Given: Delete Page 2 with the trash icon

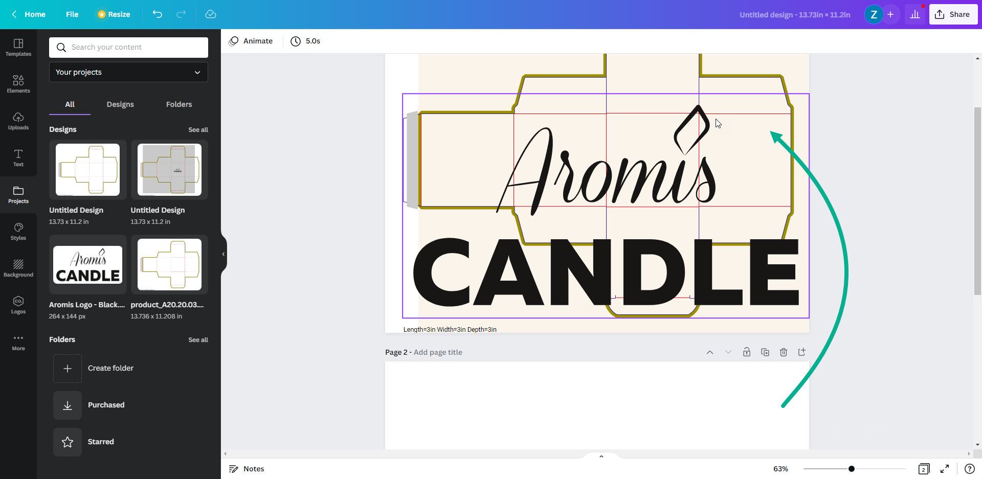Looking at the screenshot, I should 783,352.
